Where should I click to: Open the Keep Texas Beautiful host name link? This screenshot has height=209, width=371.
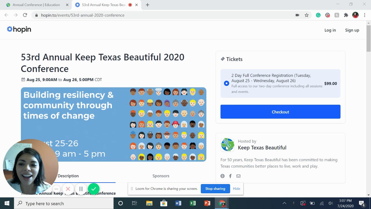[262, 147]
